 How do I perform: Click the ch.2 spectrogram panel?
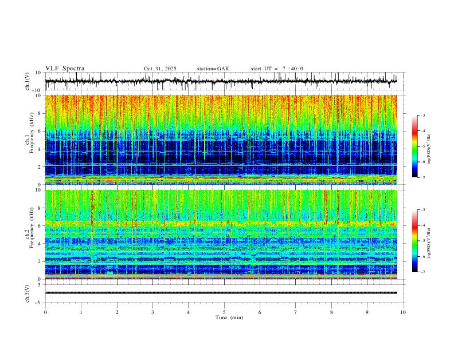click(x=221, y=234)
